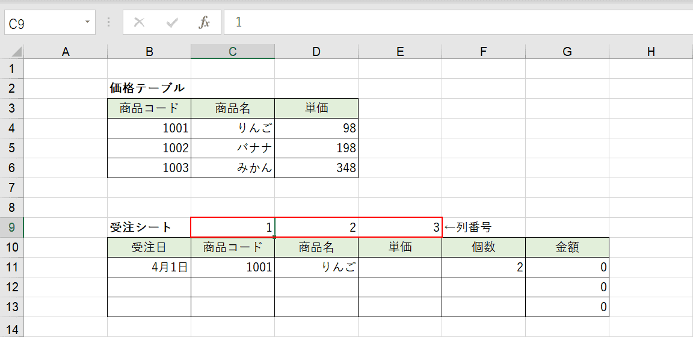Select the 4月1日 date cell
This screenshot has height=337, width=693.
pos(149,268)
